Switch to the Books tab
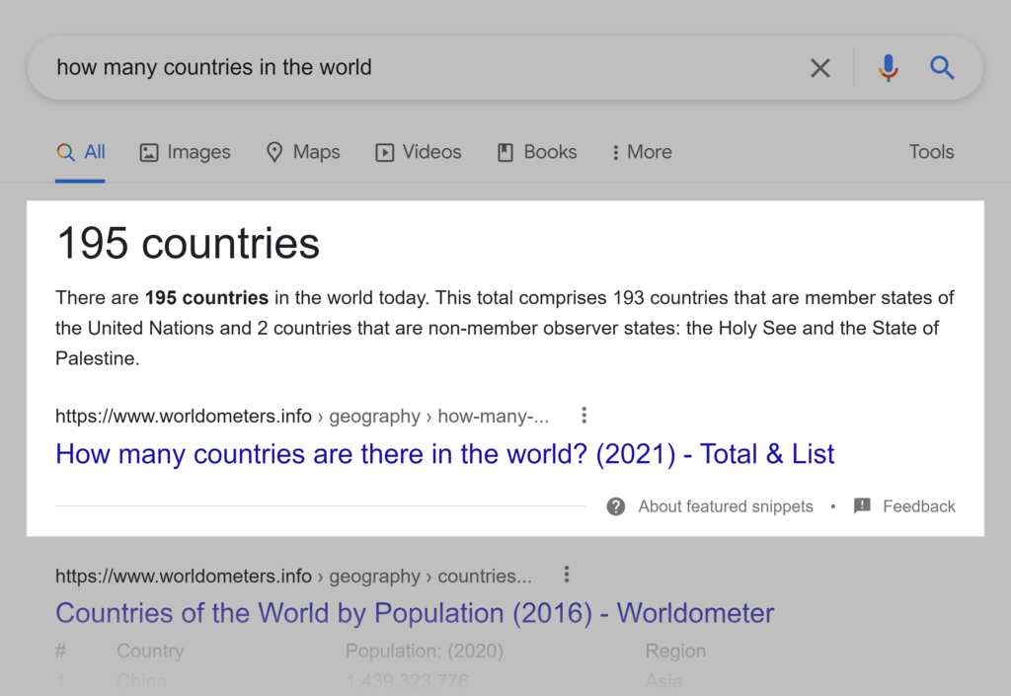 pos(536,152)
